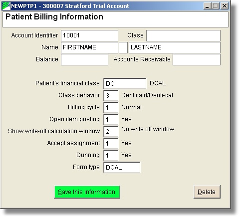Close the NEWPTP1 window
240x218 pixels.
225,6
